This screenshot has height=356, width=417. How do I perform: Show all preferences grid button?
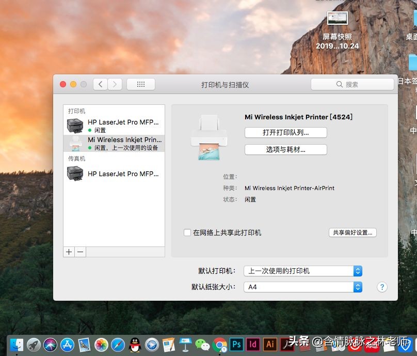click(x=141, y=84)
